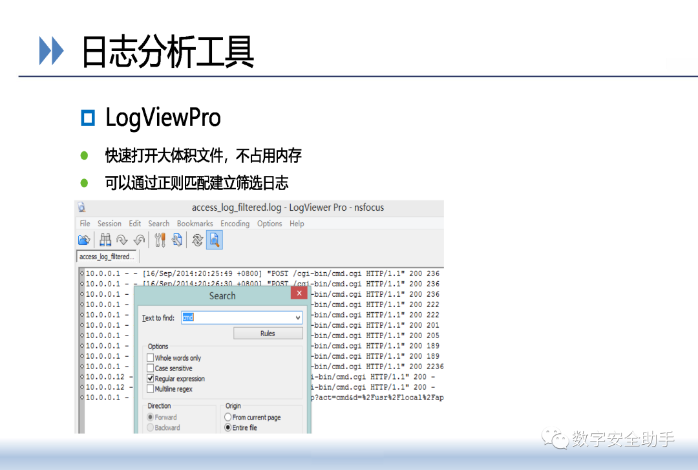This screenshot has width=698, height=470.
Task: Click the reload file icon
Action: click(197, 240)
